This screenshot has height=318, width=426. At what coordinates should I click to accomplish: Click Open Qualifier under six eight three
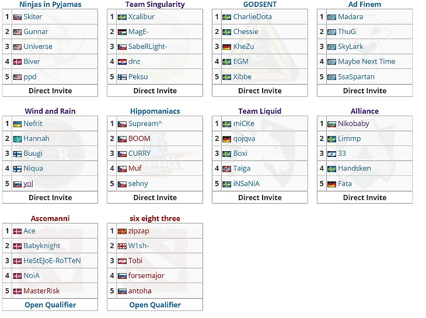coord(155,305)
